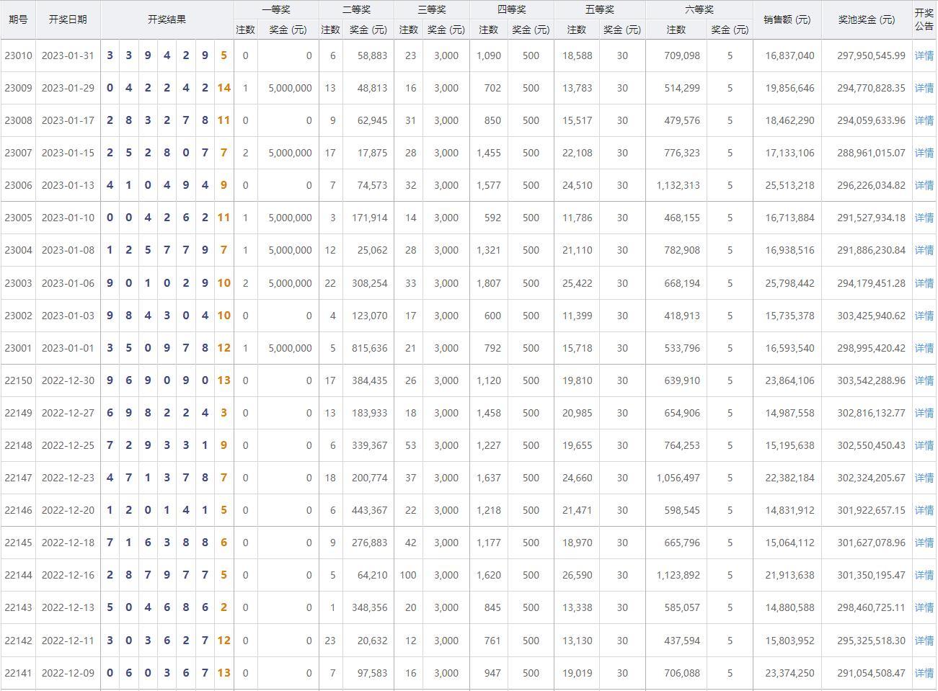Viewport: 938px width, 691px height.
Task: Click issue number 23008
Action: [18, 120]
